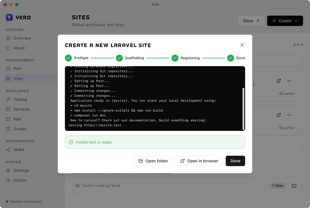Click 'composer run dev' terminal line
Viewport: 310px width, 208px height.
click(x=88, y=115)
